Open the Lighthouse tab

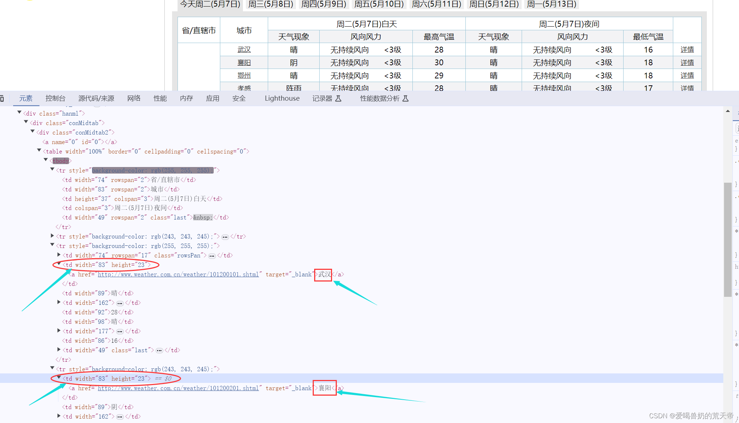(x=282, y=98)
